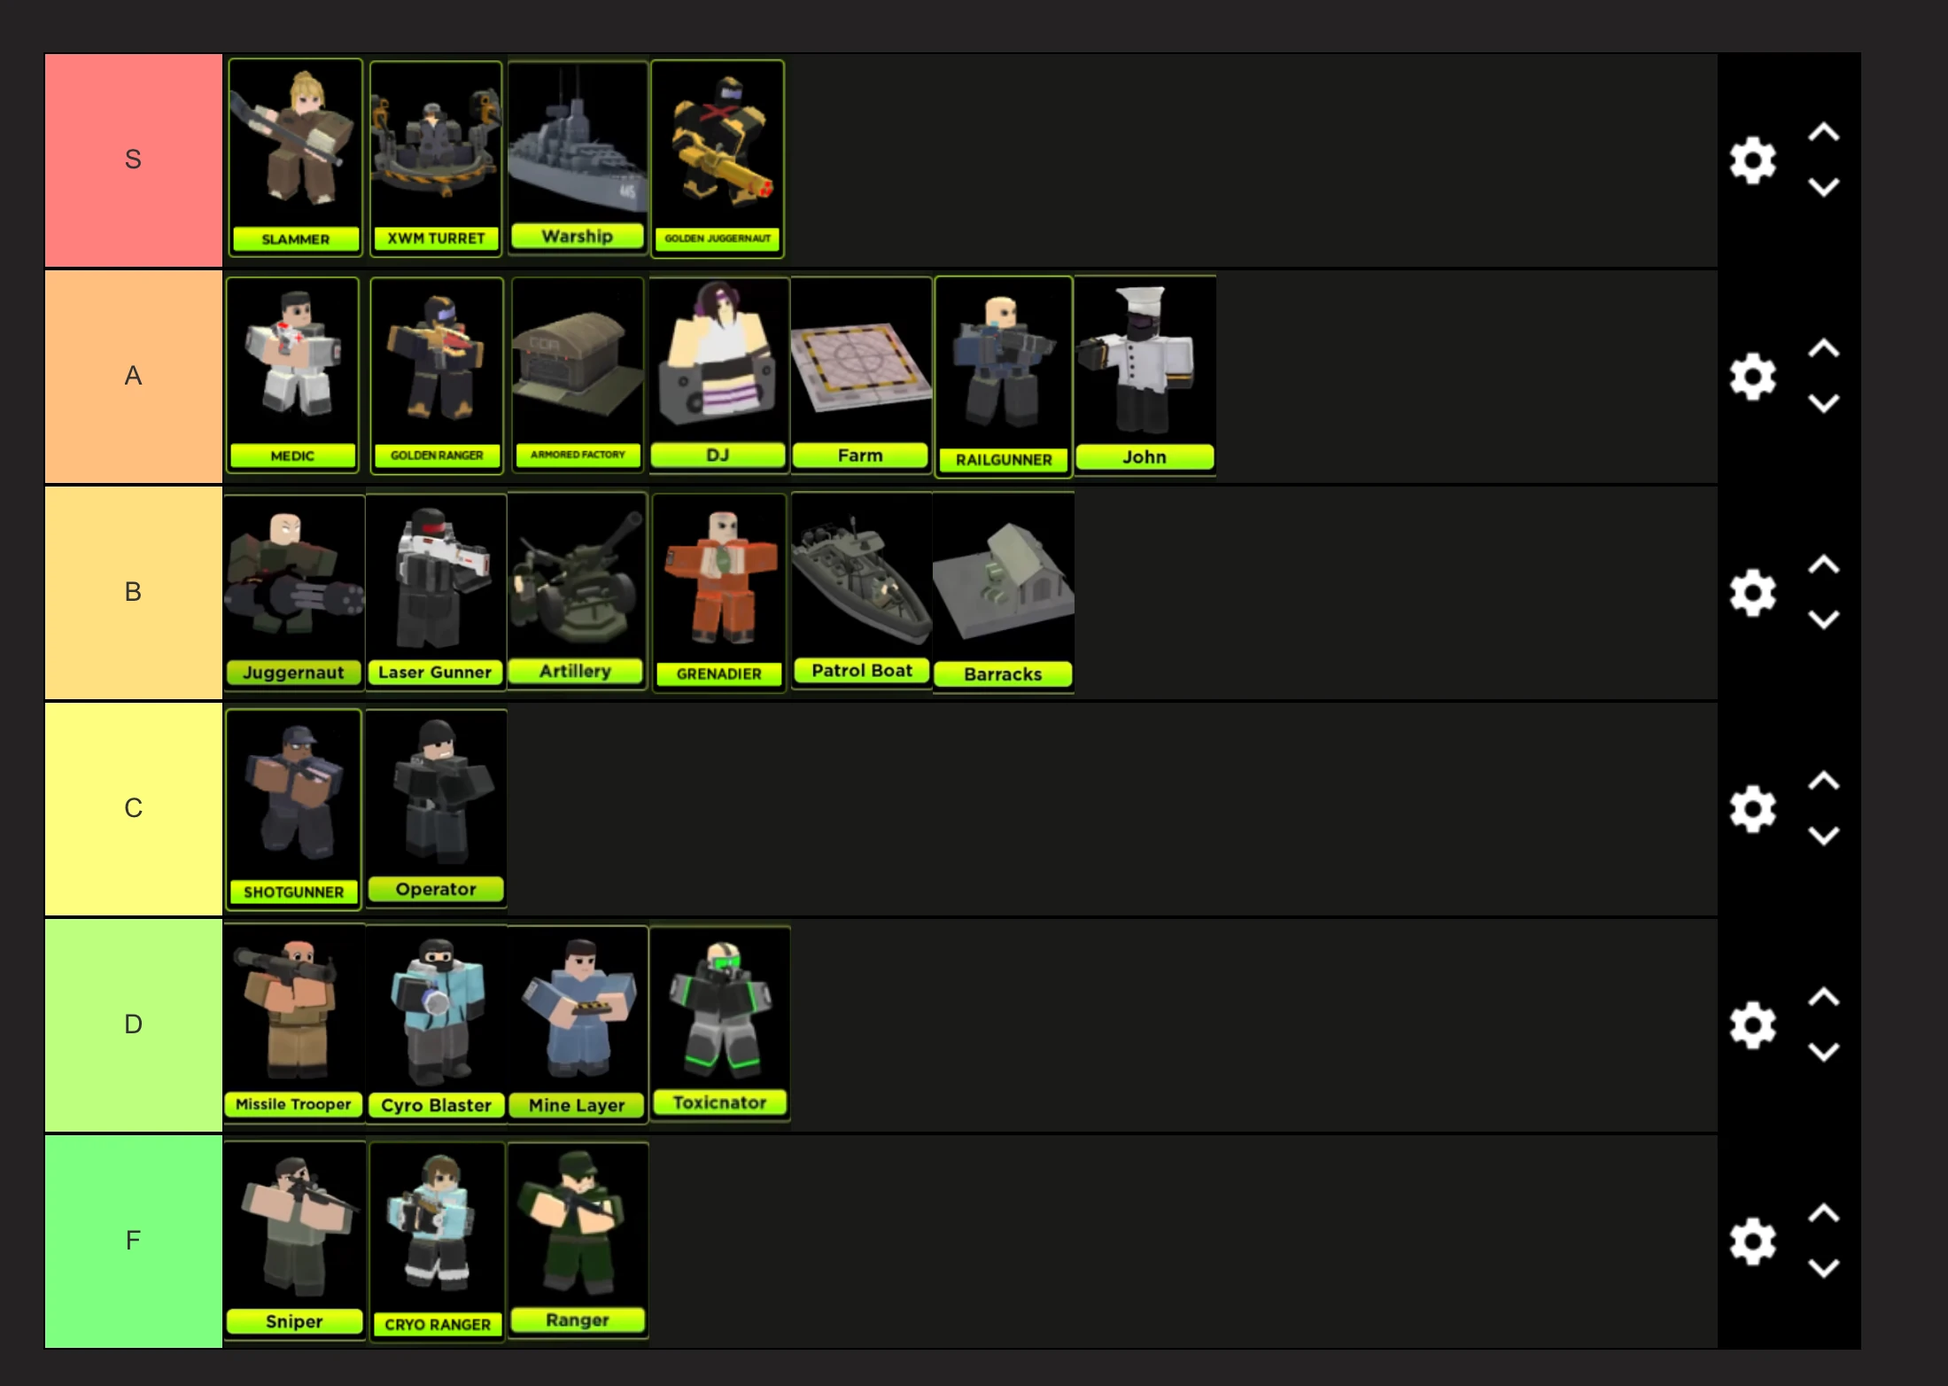
Task: Select the DJ tower card
Action: click(718, 375)
